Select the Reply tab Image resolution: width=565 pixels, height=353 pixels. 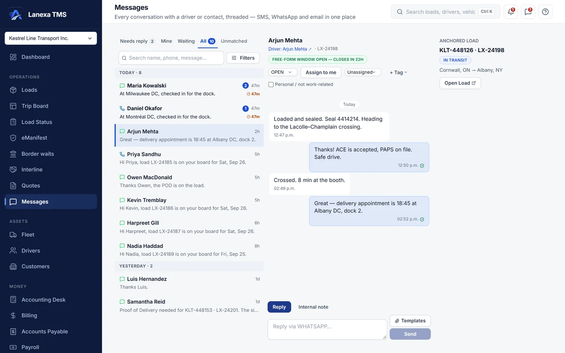tap(279, 307)
